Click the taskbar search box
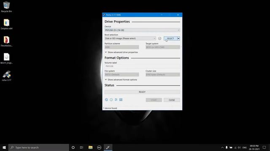This screenshot has width=270, height=151. [39, 147]
